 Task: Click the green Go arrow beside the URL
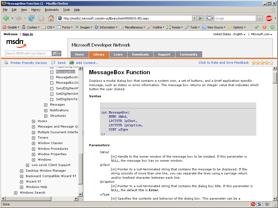tap(200, 18)
